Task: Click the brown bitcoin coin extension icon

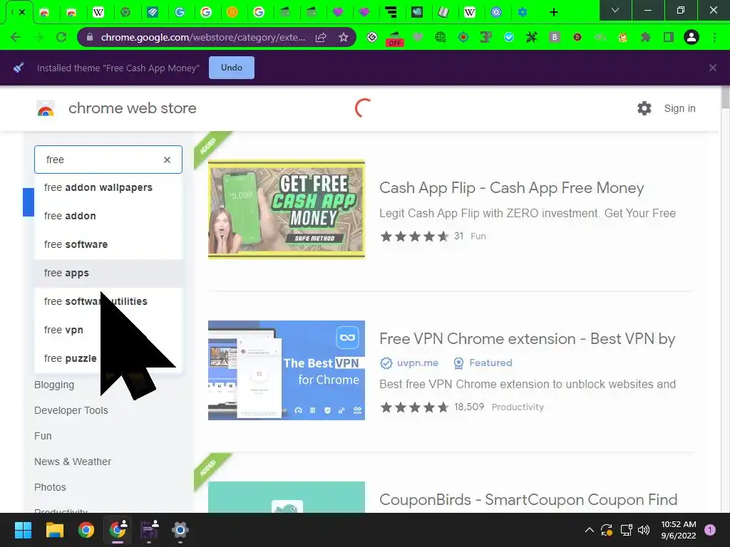Action: pos(577,37)
